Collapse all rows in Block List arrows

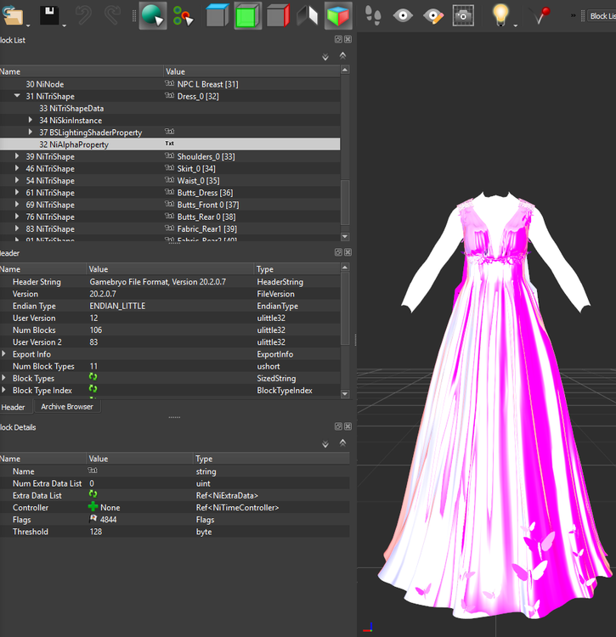click(x=343, y=56)
